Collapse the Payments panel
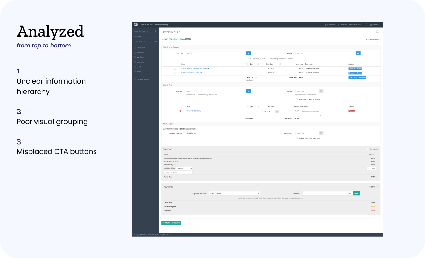425x258 pixels. click(378, 187)
